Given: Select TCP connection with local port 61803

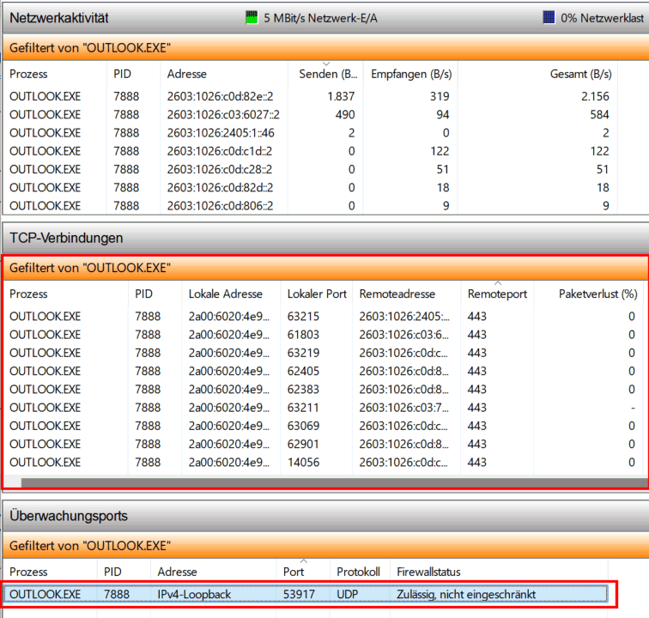Looking at the screenshot, I should [x=324, y=335].
